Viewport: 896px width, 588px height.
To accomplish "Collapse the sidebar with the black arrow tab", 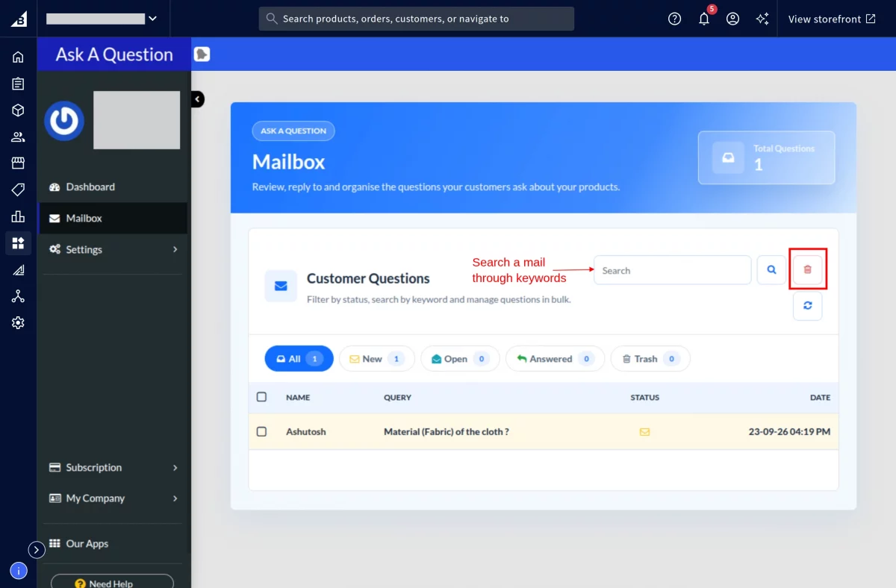I will point(197,98).
